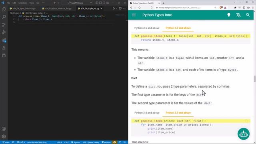Toggle the docs color scheme lightbulb
Screen dimensions: 256x144
coord(229,15)
